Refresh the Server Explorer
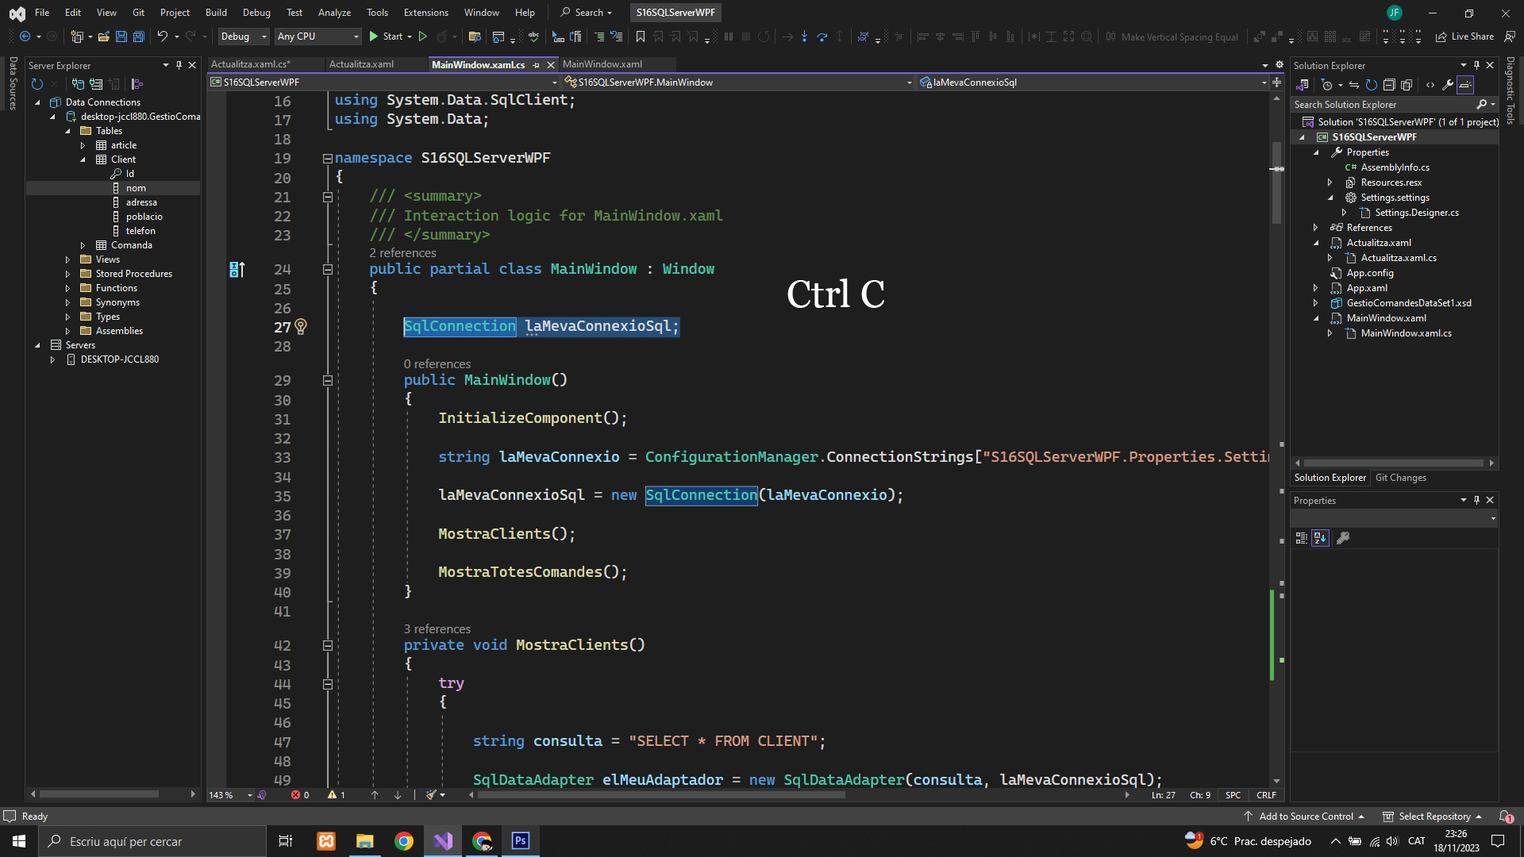This screenshot has width=1524, height=857. click(37, 84)
